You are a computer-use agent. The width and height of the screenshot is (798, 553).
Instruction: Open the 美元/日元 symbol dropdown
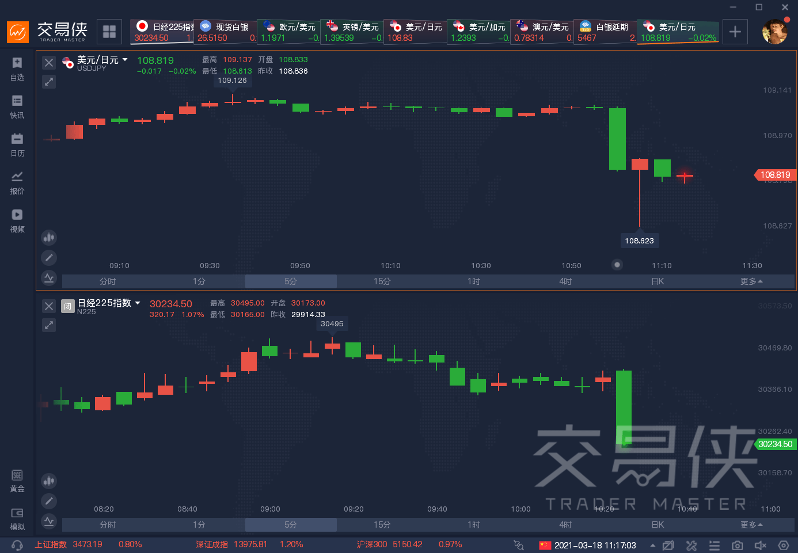tap(125, 60)
